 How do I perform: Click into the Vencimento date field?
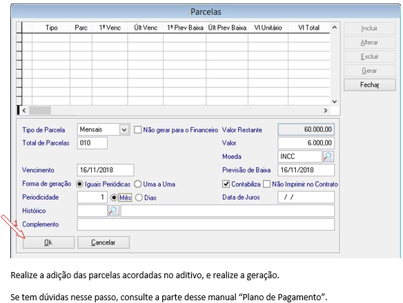[x=106, y=170]
